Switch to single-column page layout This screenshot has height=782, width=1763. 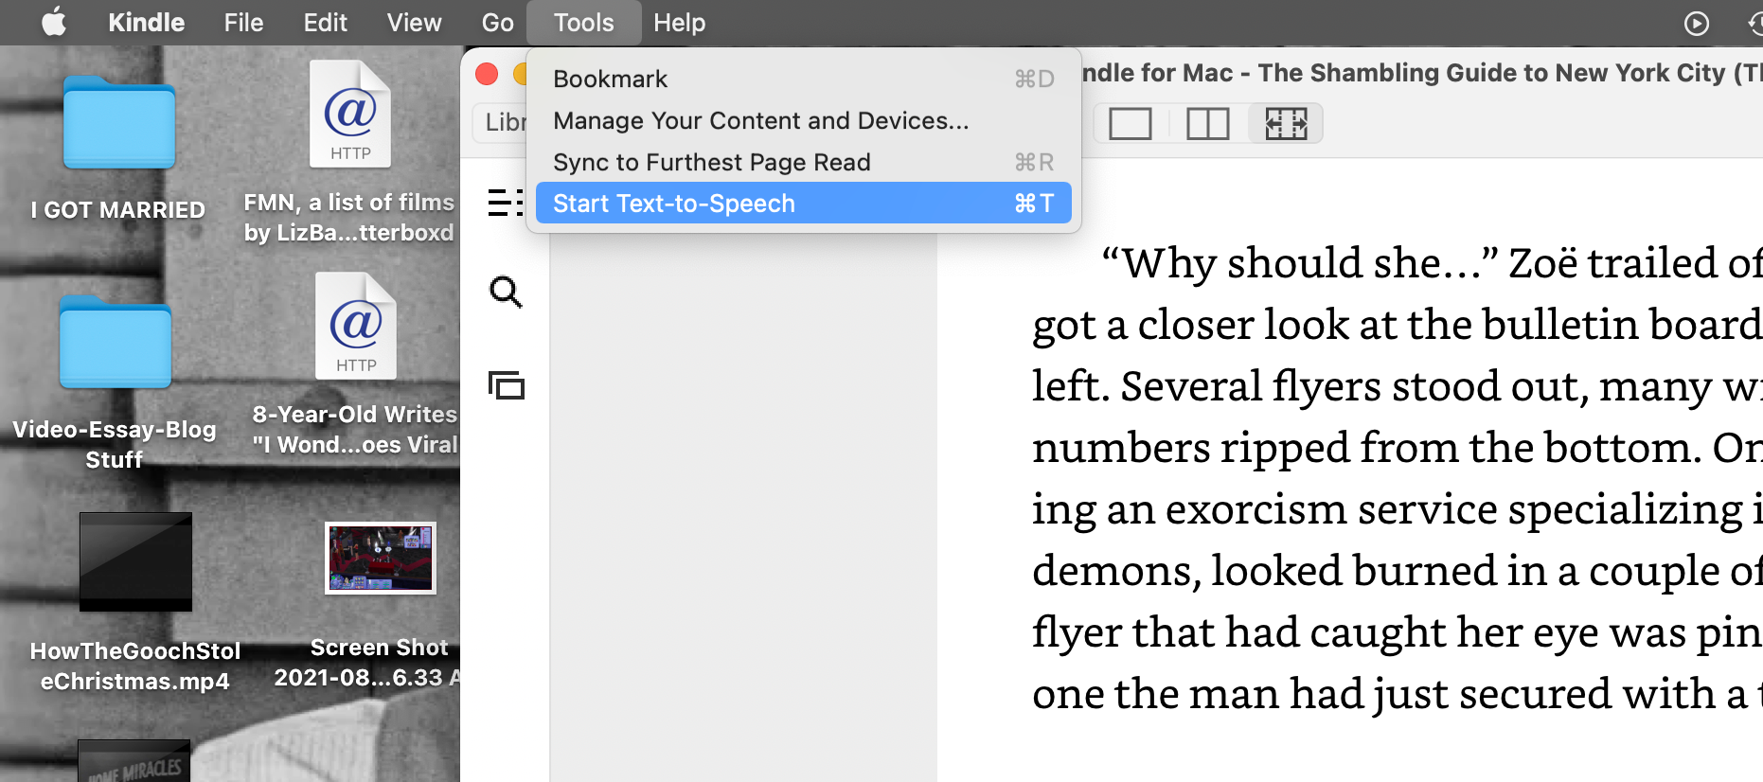coord(1130,124)
